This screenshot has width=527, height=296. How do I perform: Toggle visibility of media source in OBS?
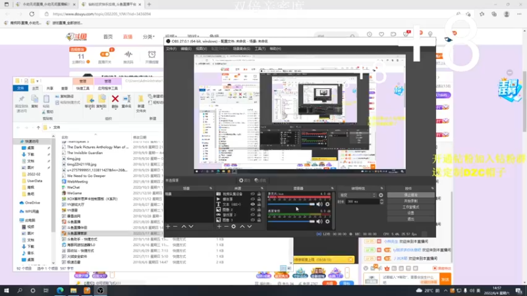tap(253, 199)
